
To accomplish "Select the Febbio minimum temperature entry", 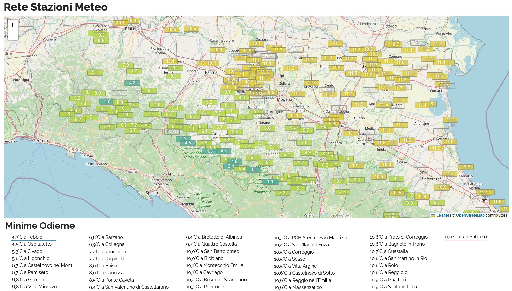I will pos(27,237).
